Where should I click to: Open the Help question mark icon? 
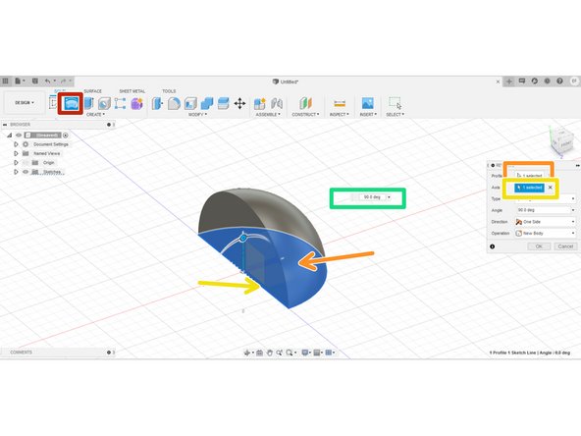[559, 82]
